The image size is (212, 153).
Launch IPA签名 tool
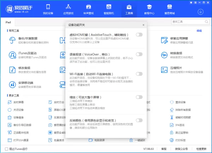click(x=177, y=125)
